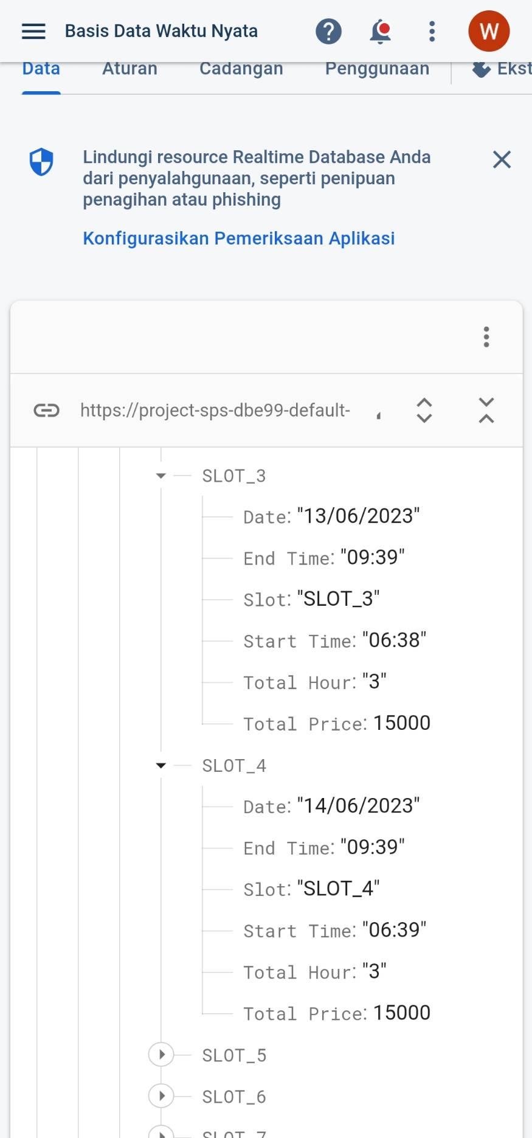Open notifications bell icon
The width and height of the screenshot is (532, 1138).
(381, 31)
